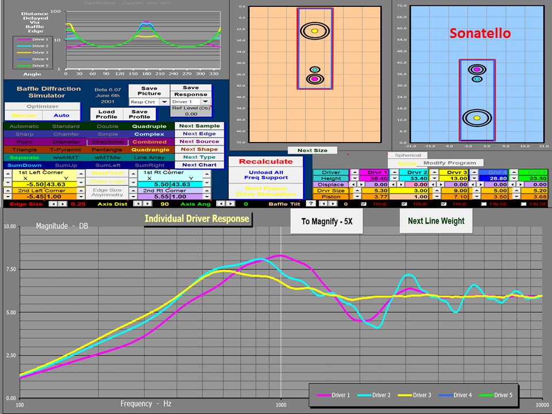
Task: Select SumDown chart option
Action: [24, 165]
